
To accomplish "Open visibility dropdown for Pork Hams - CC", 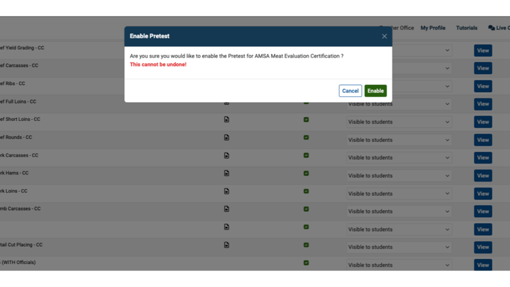I will 399,176.
